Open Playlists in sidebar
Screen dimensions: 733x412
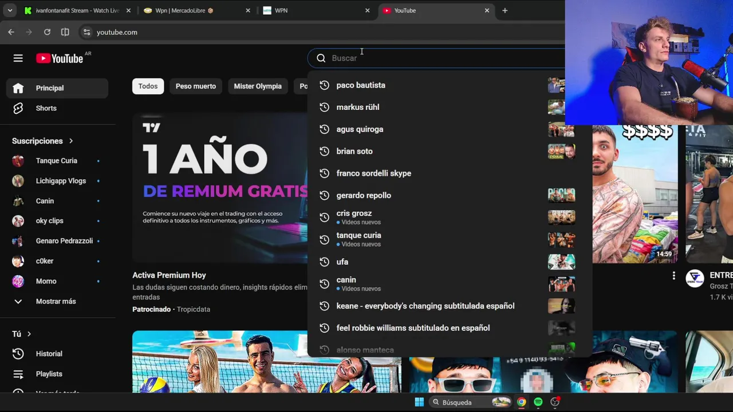[57, 374]
